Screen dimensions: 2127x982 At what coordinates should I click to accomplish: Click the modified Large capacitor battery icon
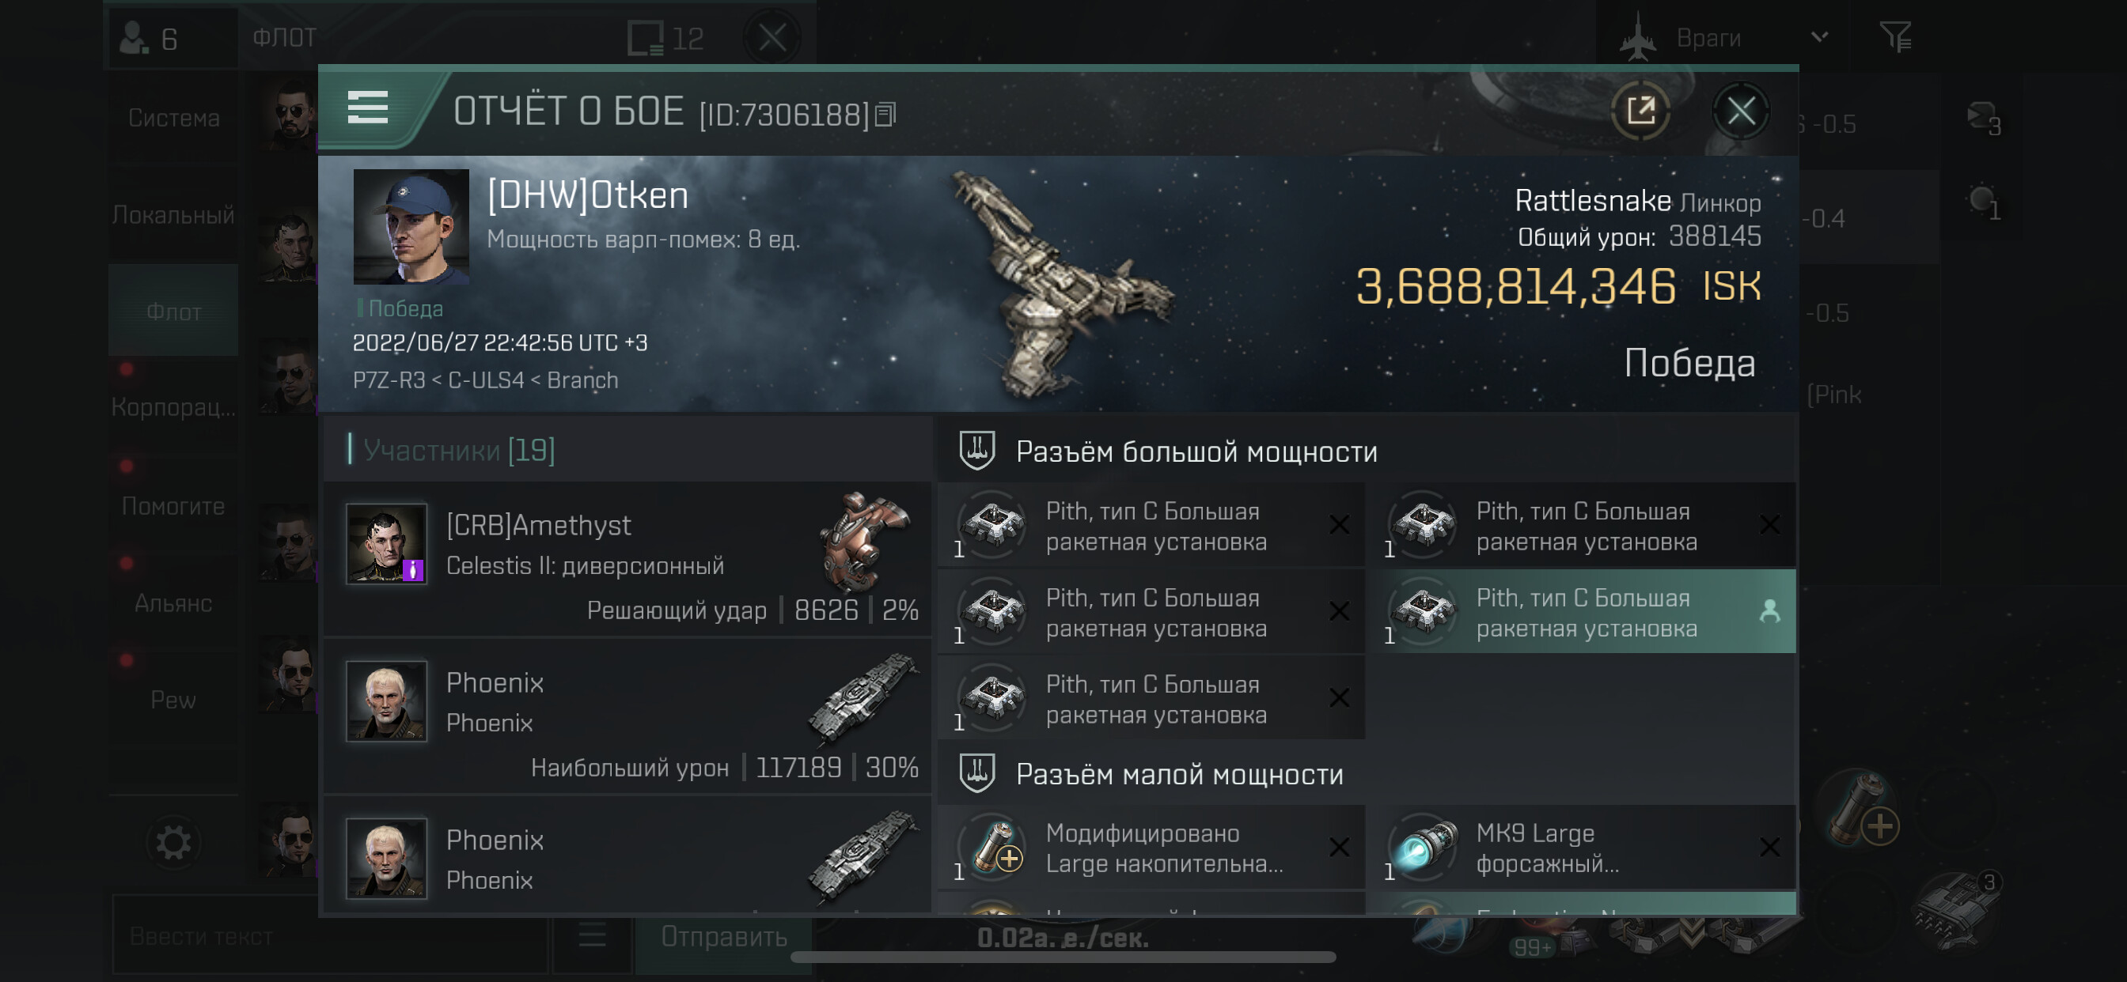tap(995, 848)
